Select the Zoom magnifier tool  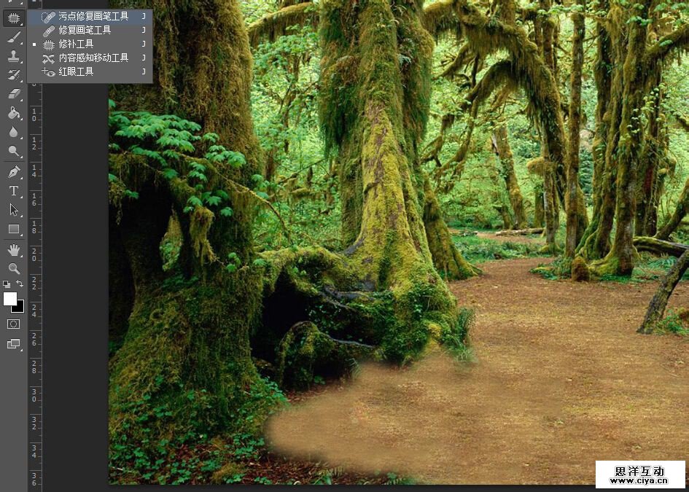tap(14, 268)
